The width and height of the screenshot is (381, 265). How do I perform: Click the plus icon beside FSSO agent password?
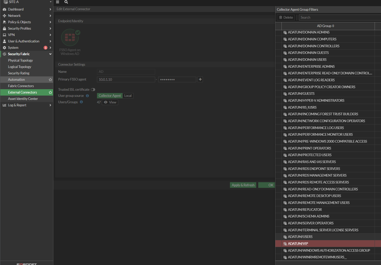(x=200, y=79)
